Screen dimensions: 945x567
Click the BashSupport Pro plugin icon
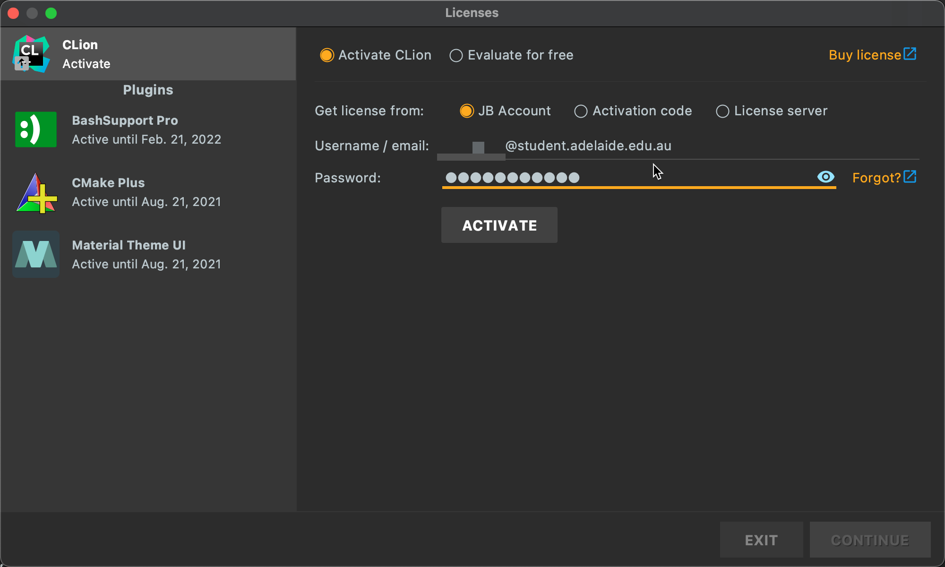(x=36, y=129)
